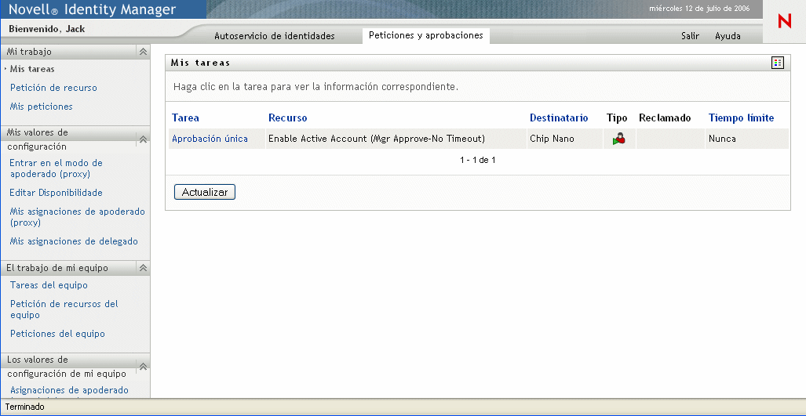The height and width of the screenshot is (416, 806).
Task: Open Tareas del equipo link
Action: 49,285
